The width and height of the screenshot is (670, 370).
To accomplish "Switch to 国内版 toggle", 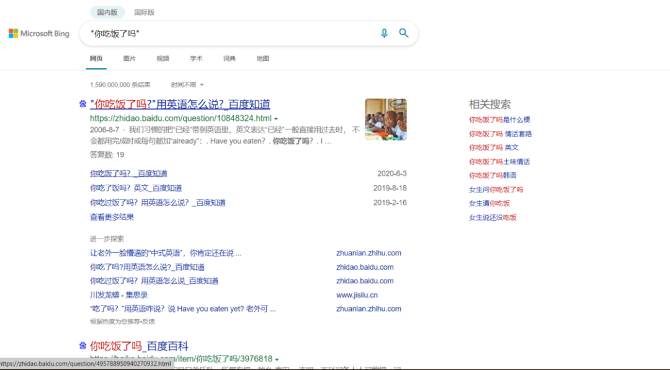I will (x=107, y=12).
